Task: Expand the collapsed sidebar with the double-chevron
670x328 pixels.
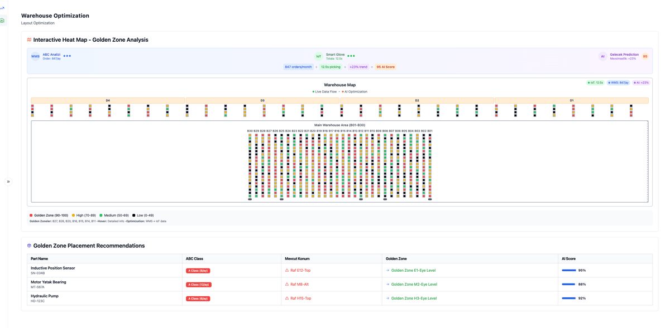Action: coord(8,182)
